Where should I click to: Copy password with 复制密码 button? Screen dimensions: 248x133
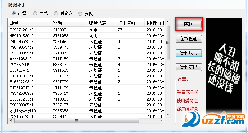click(189, 67)
